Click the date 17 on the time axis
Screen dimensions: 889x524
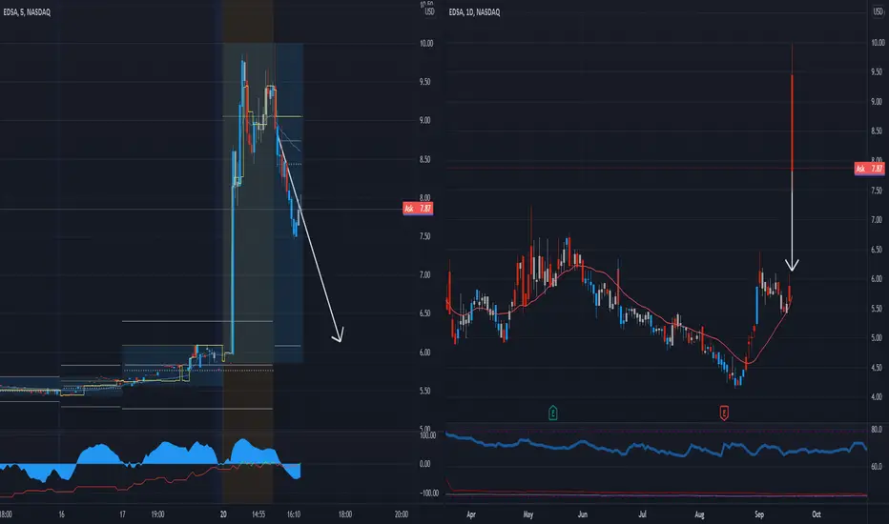tap(122, 514)
